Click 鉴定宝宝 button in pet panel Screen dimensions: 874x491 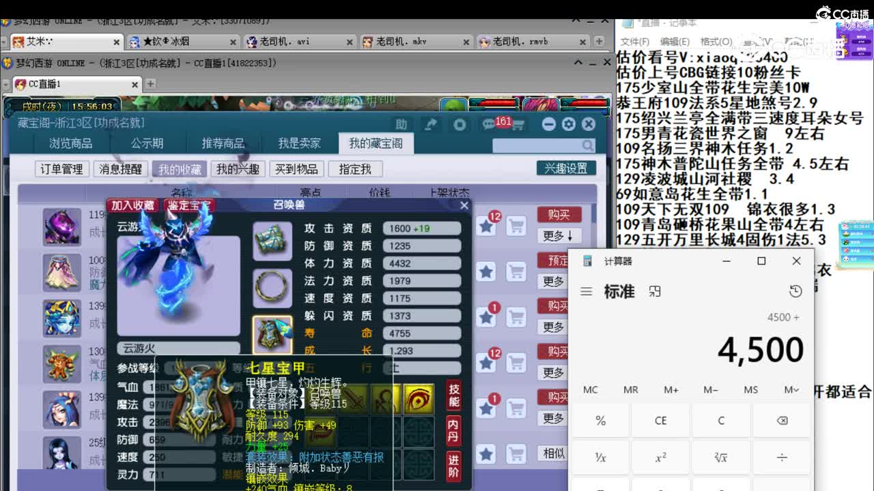pyautogui.click(x=191, y=205)
